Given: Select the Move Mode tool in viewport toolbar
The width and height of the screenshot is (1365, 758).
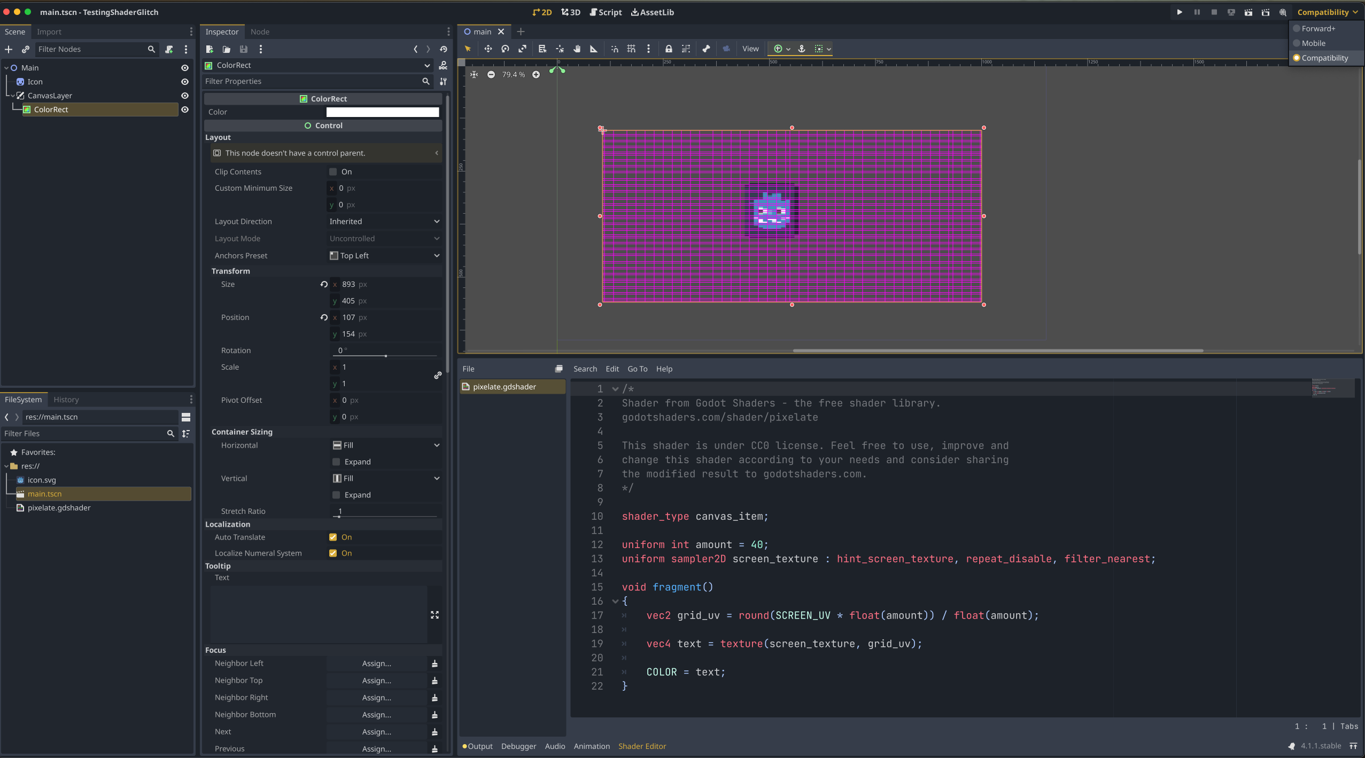Looking at the screenshot, I should [488, 49].
